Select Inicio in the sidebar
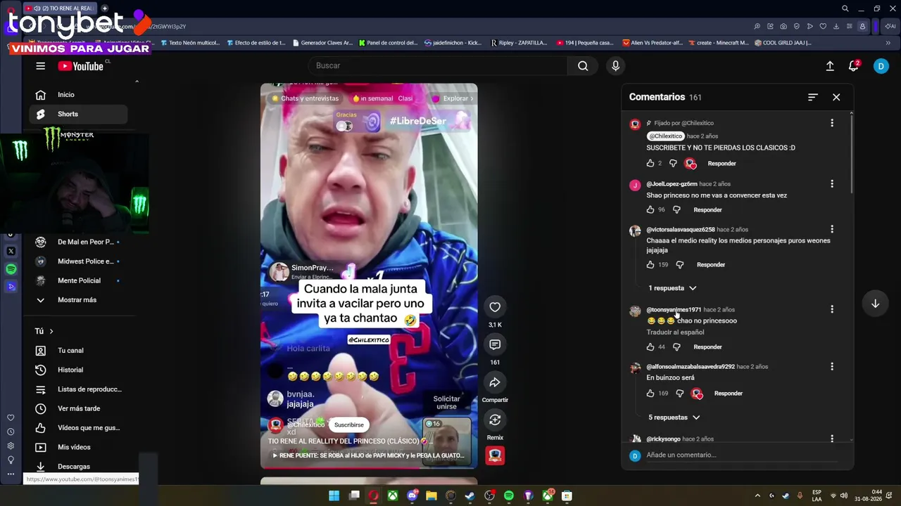Screen dimensions: 901x506 (78, 95)
